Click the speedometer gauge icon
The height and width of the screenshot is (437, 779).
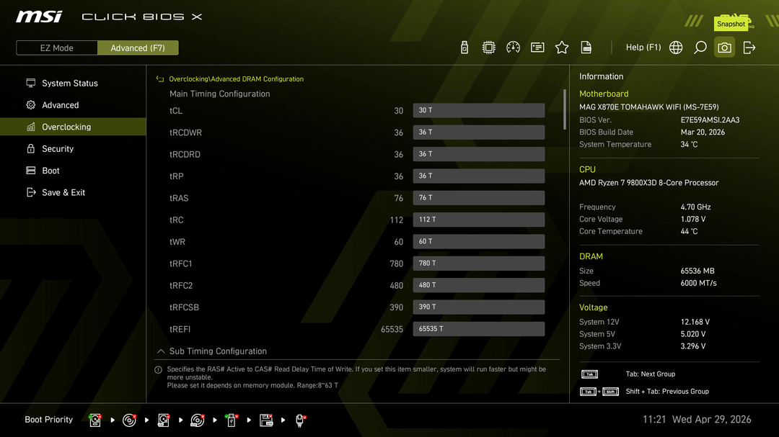click(x=513, y=48)
